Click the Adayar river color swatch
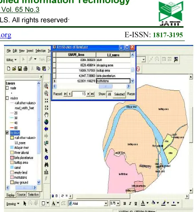 (12, 147)
